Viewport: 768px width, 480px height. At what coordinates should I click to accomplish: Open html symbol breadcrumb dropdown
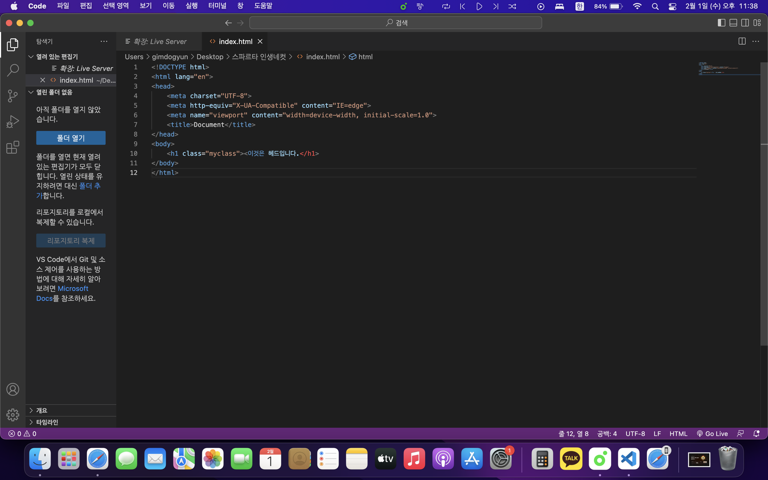(361, 57)
